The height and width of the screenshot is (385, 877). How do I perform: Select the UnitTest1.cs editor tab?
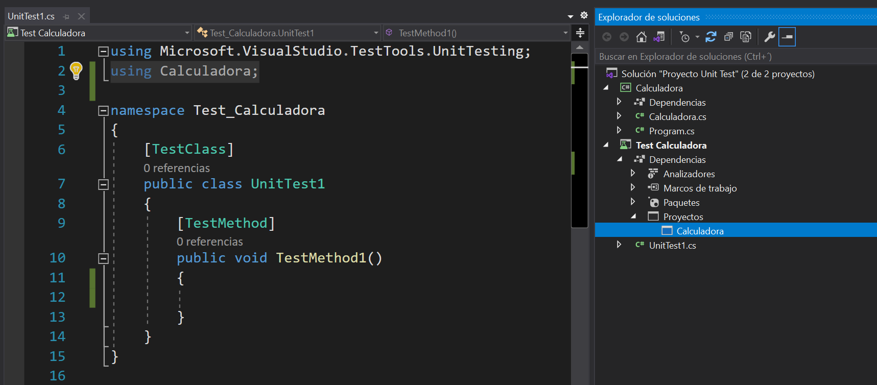coord(31,16)
